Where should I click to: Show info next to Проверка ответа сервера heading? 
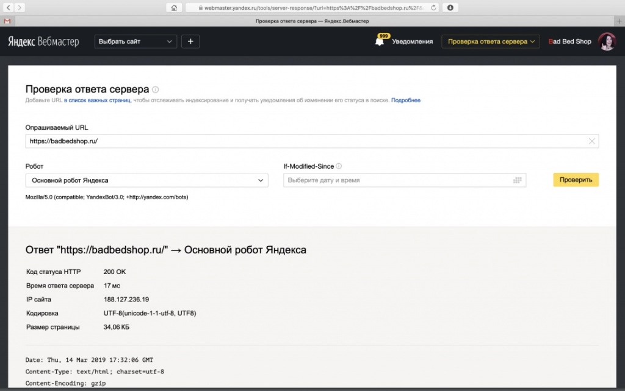(x=156, y=90)
